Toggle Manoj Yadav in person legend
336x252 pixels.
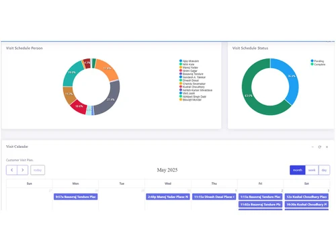[x=189, y=67]
